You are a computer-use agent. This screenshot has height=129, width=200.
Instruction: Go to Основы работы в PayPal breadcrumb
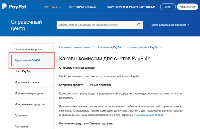[x=143, y=47]
